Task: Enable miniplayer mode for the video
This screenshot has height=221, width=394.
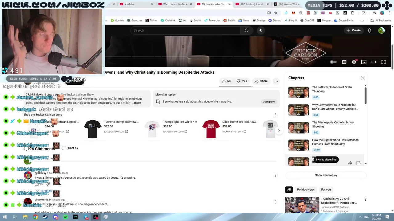Action: [x=364, y=62]
